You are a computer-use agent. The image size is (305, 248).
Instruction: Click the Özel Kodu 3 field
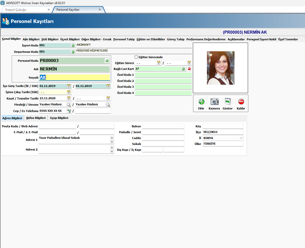pos(163,87)
